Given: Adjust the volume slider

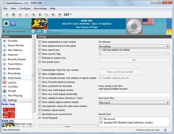Looking at the screenshot, I should point(17,31).
